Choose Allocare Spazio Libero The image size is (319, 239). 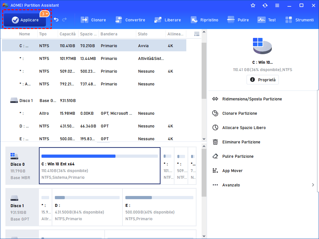click(244, 128)
